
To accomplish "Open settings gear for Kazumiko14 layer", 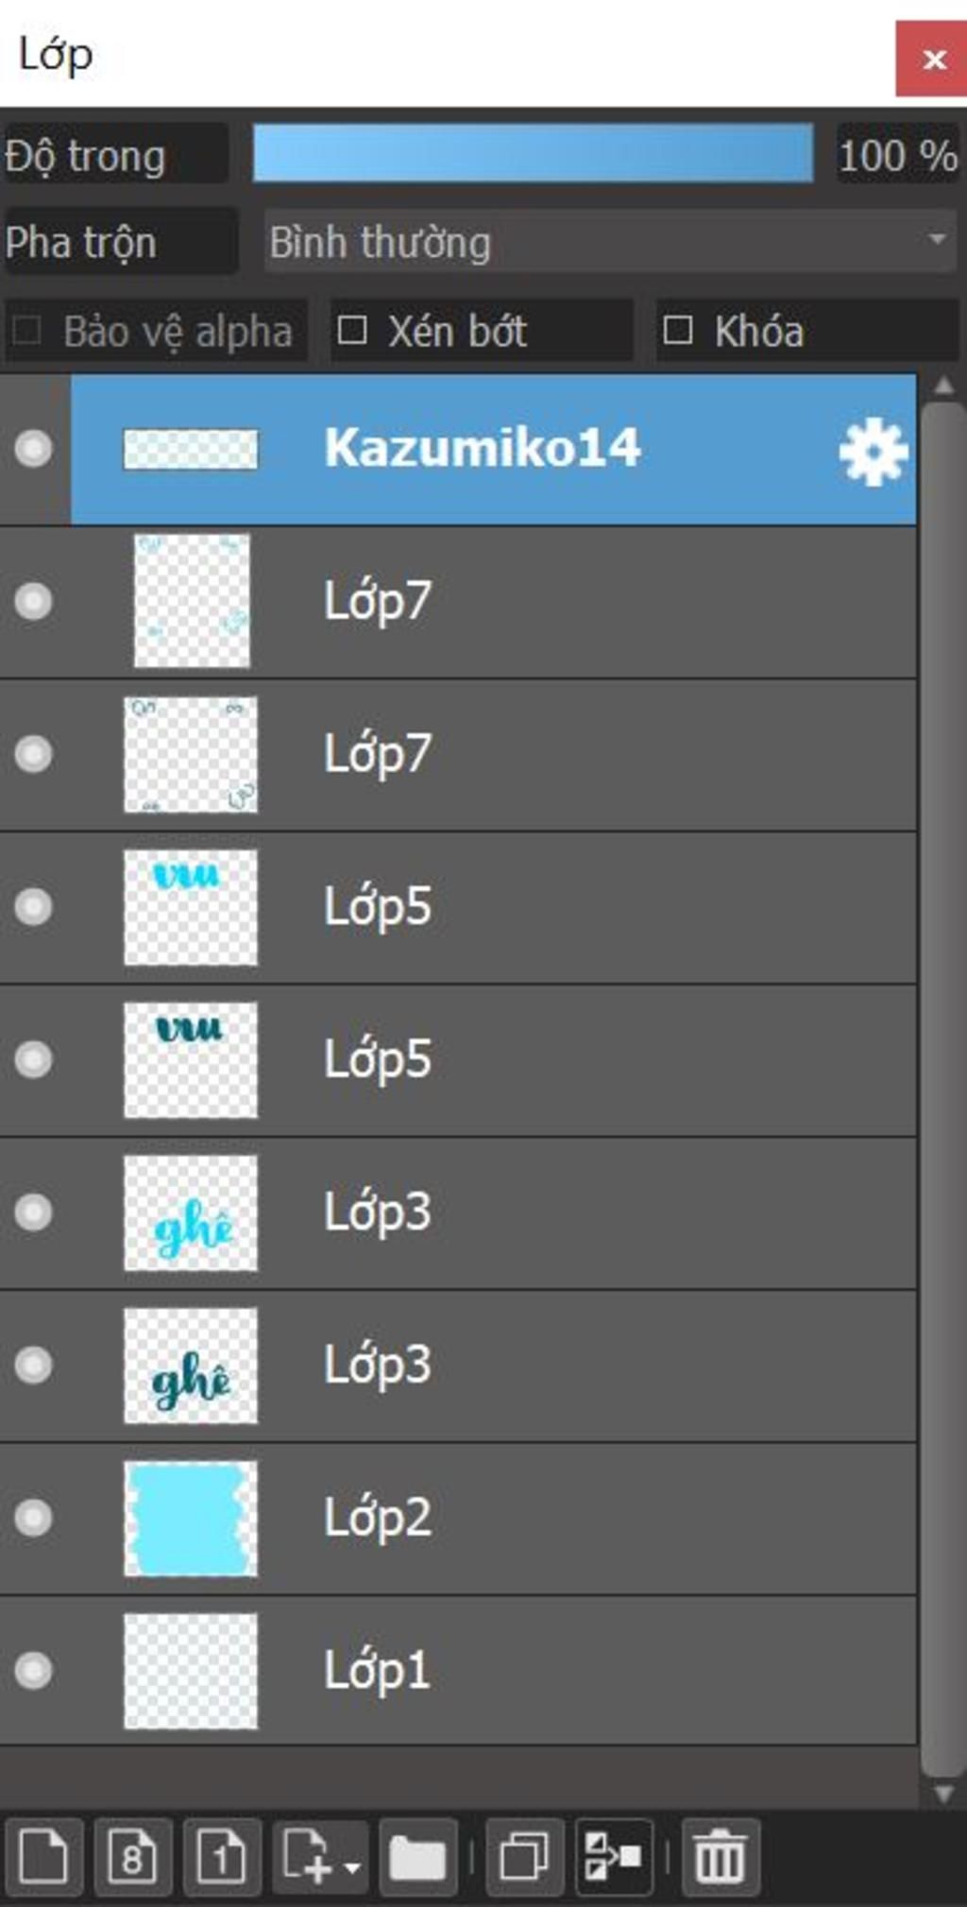I will pos(873,451).
